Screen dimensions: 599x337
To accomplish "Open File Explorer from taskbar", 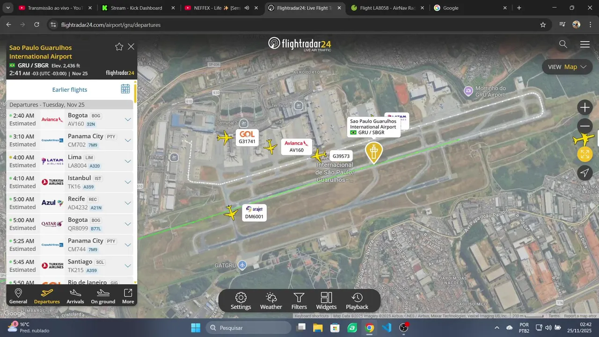I will click(318, 328).
